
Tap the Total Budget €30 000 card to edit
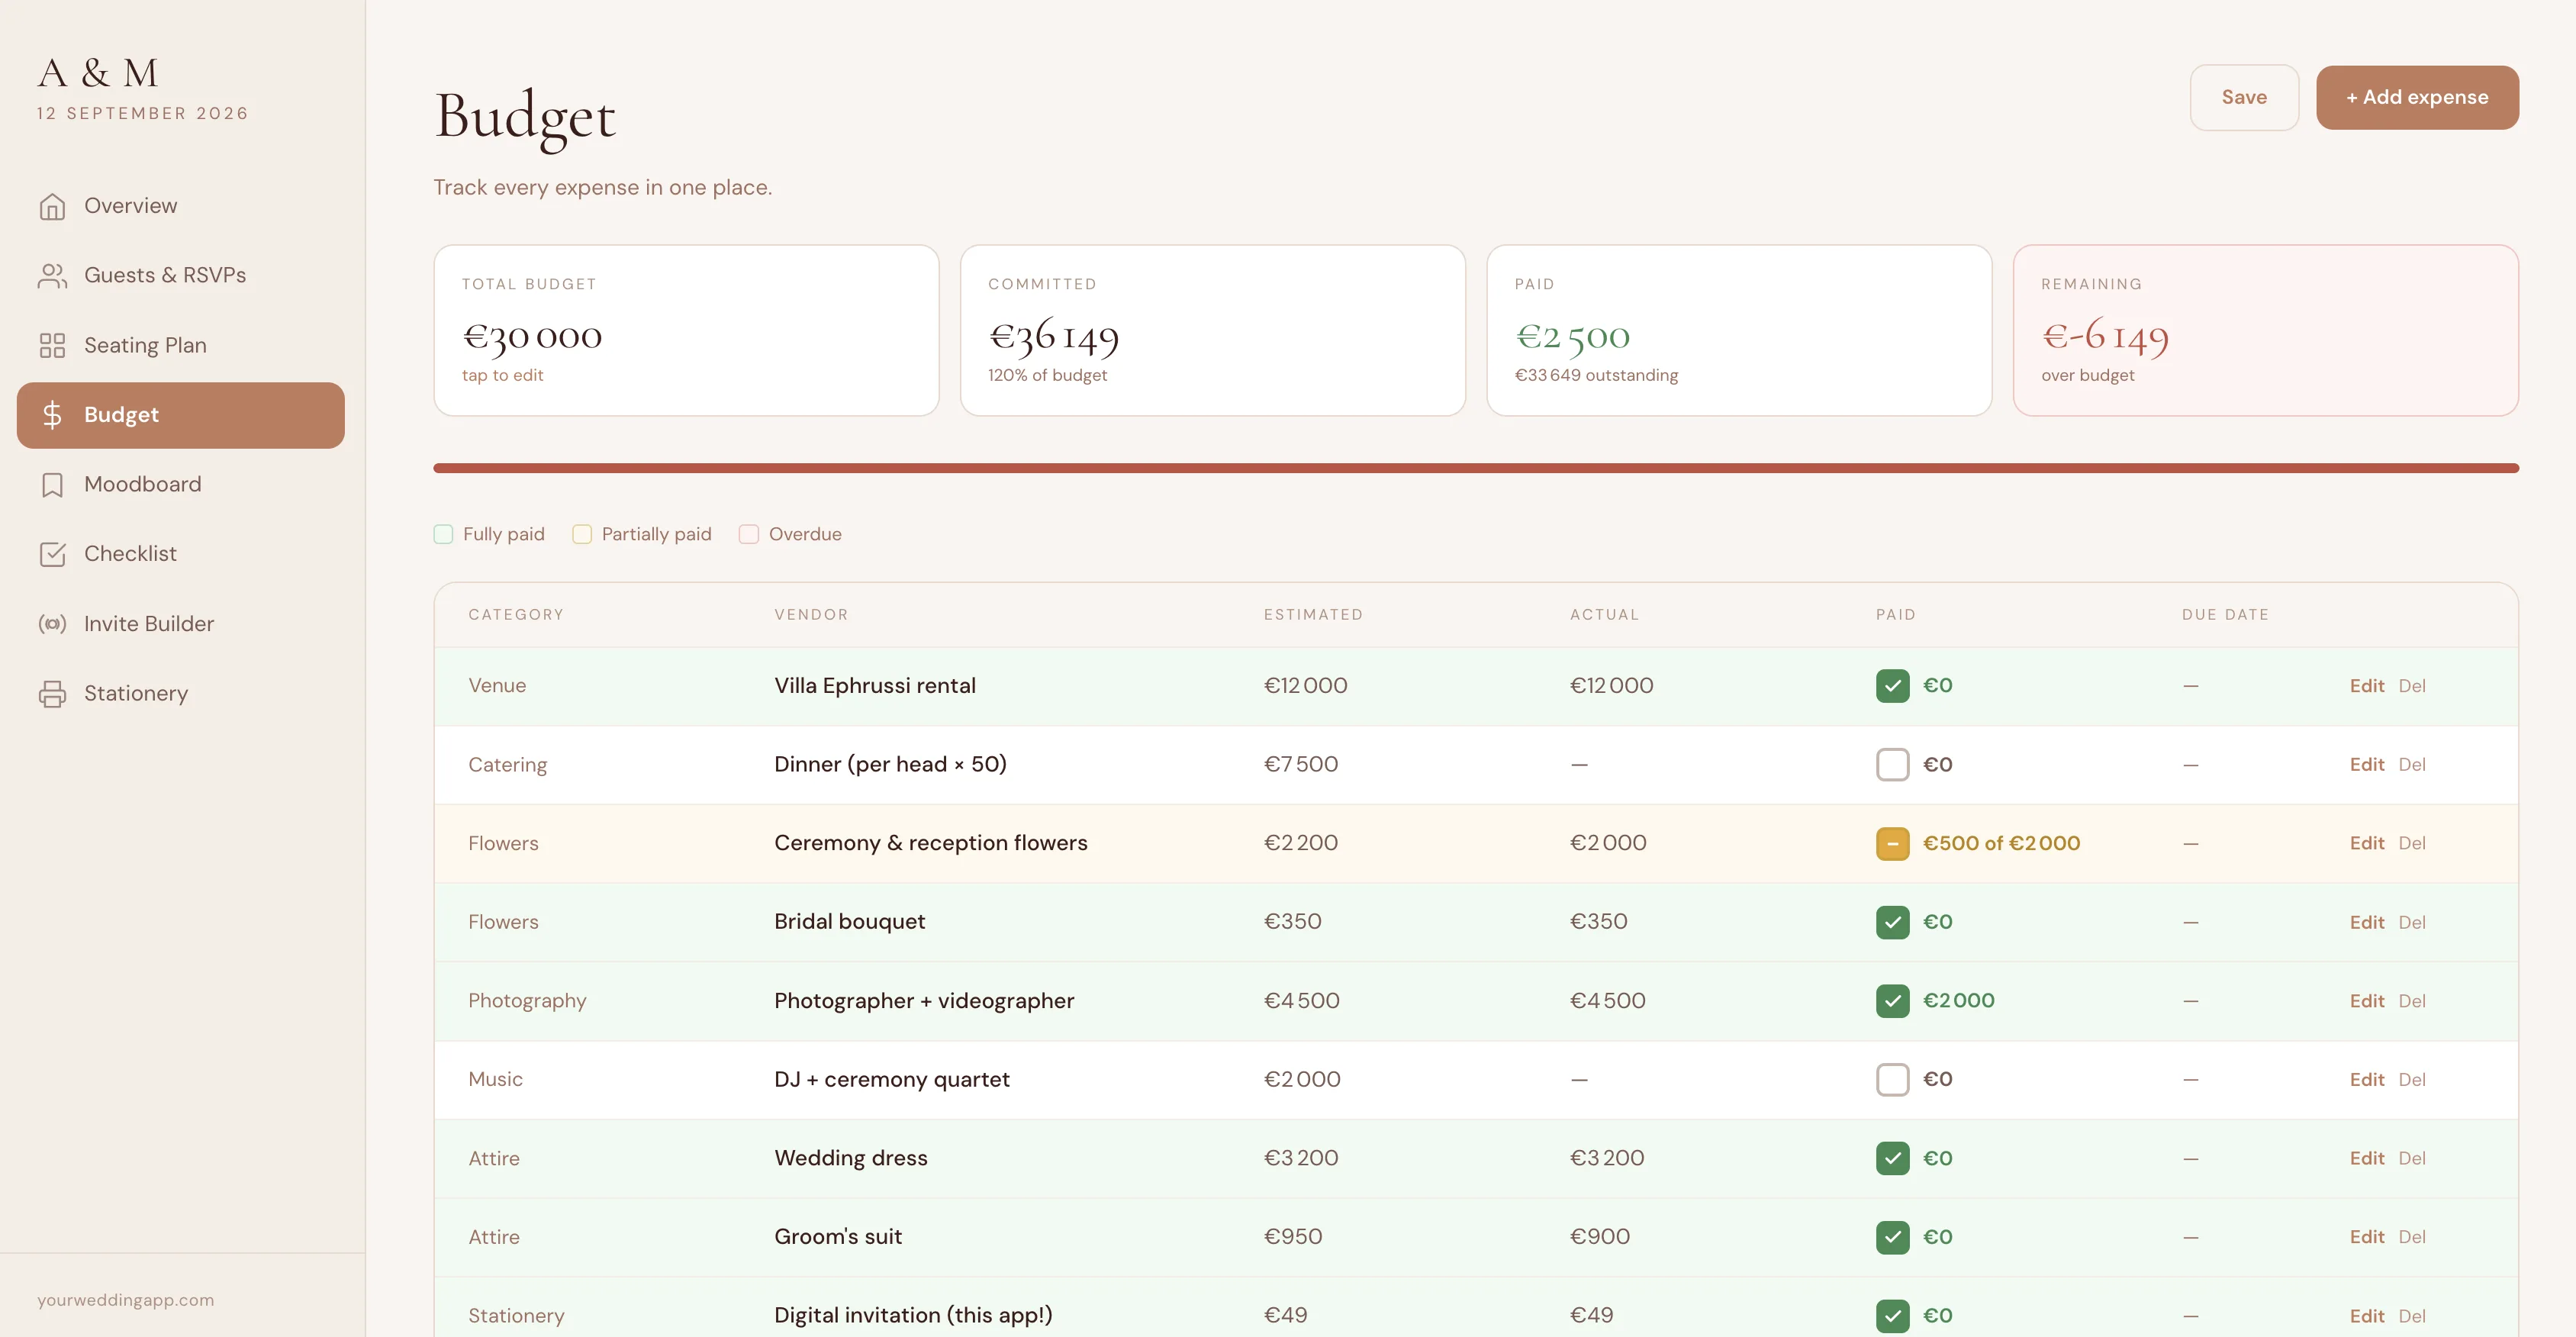click(686, 330)
